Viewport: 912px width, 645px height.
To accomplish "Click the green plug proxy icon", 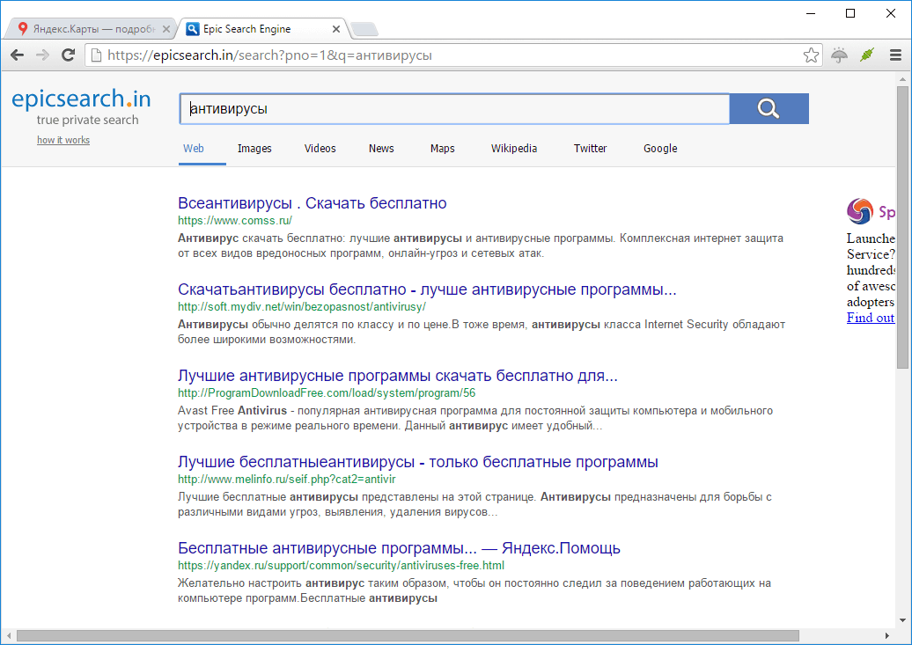I will 866,55.
